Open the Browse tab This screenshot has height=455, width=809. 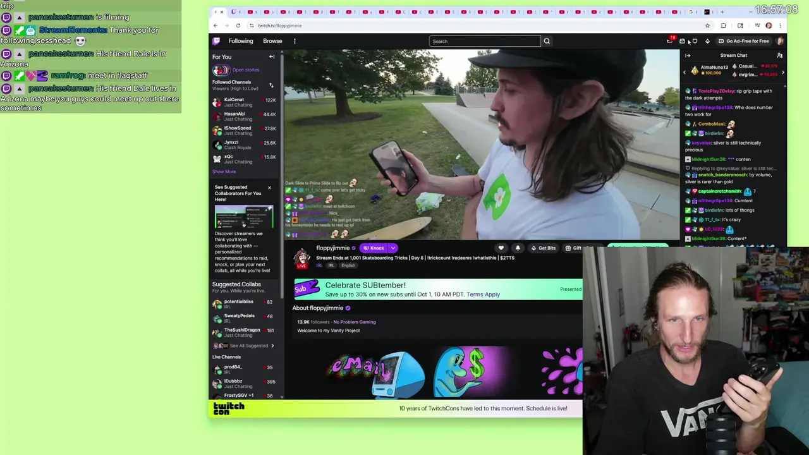click(x=272, y=41)
